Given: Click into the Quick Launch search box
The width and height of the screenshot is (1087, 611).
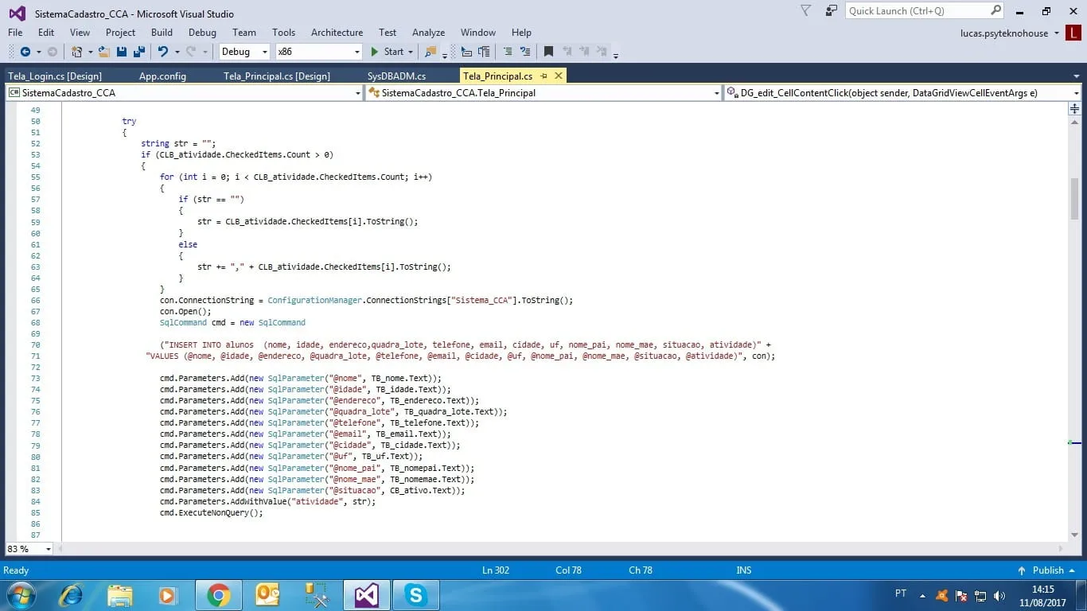Looking at the screenshot, I should [x=917, y=11].
